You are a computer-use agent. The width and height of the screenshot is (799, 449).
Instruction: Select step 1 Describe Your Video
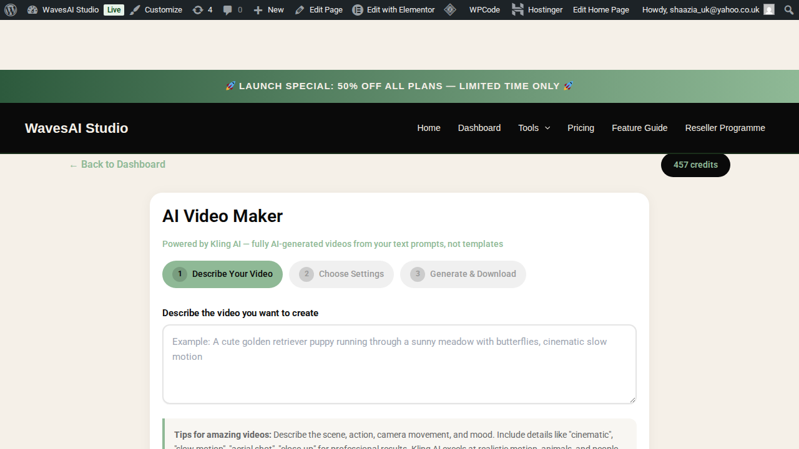[x=222, y=274]
